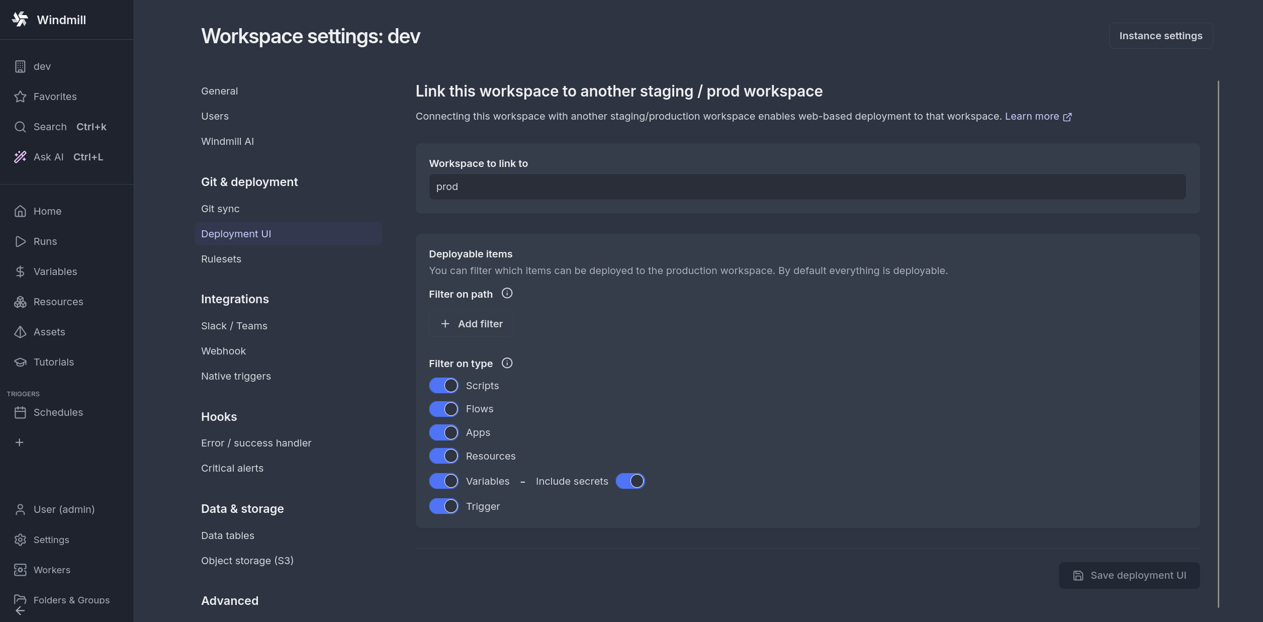Open the Ask AI wand icon
Screen dimensions: 1263x622
20,157
